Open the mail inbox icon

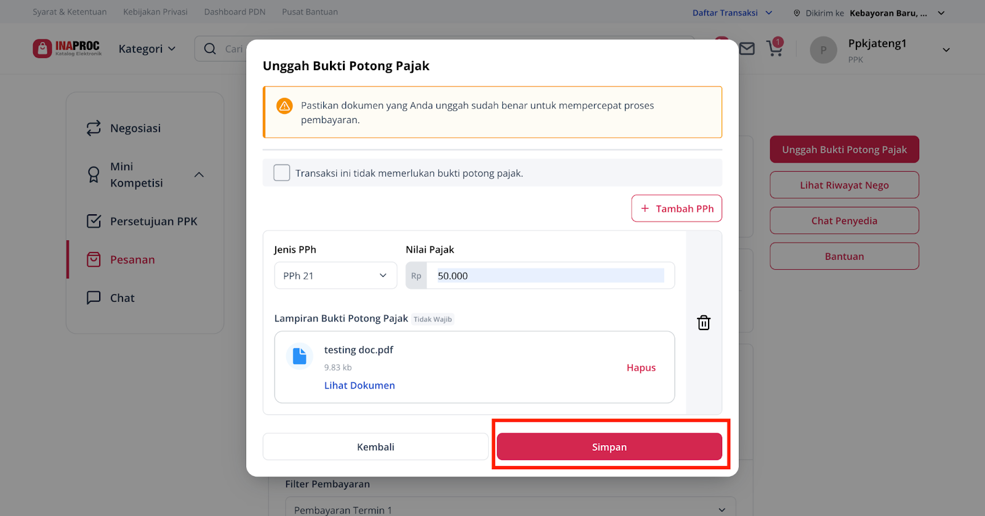pyautogui.click(x=747, y=49)
